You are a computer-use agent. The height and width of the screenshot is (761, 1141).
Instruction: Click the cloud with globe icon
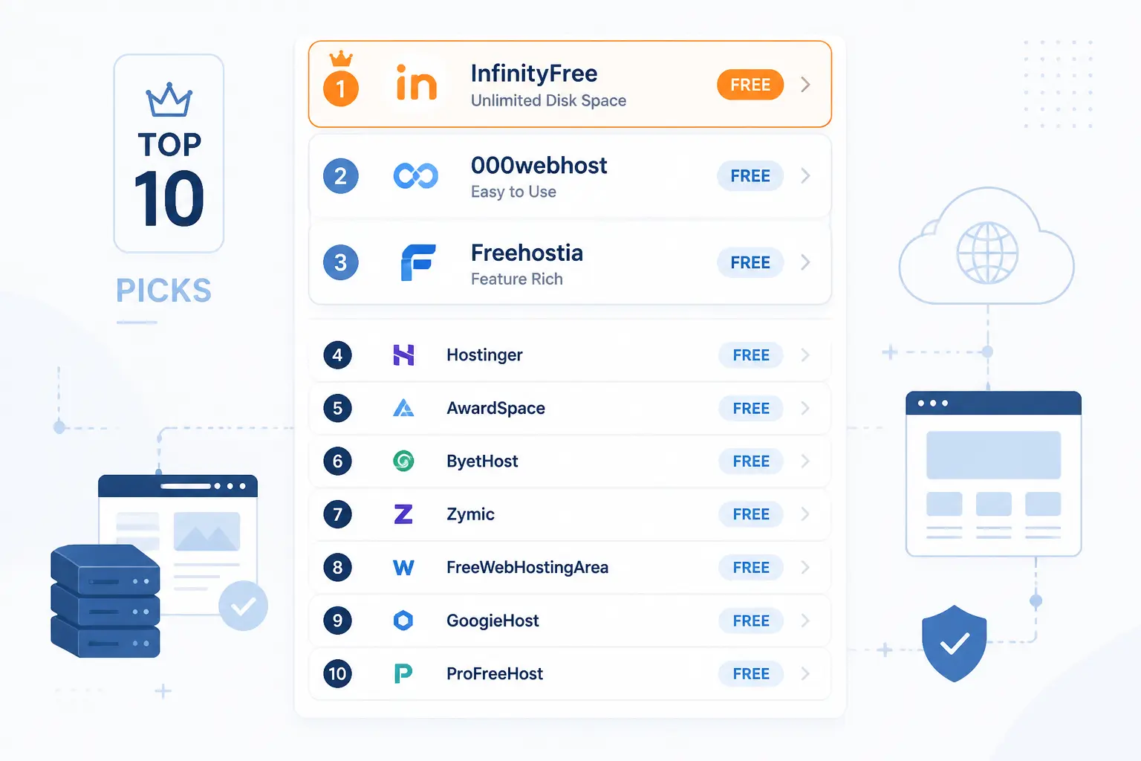pyautogui.click(x=986, y=247)
